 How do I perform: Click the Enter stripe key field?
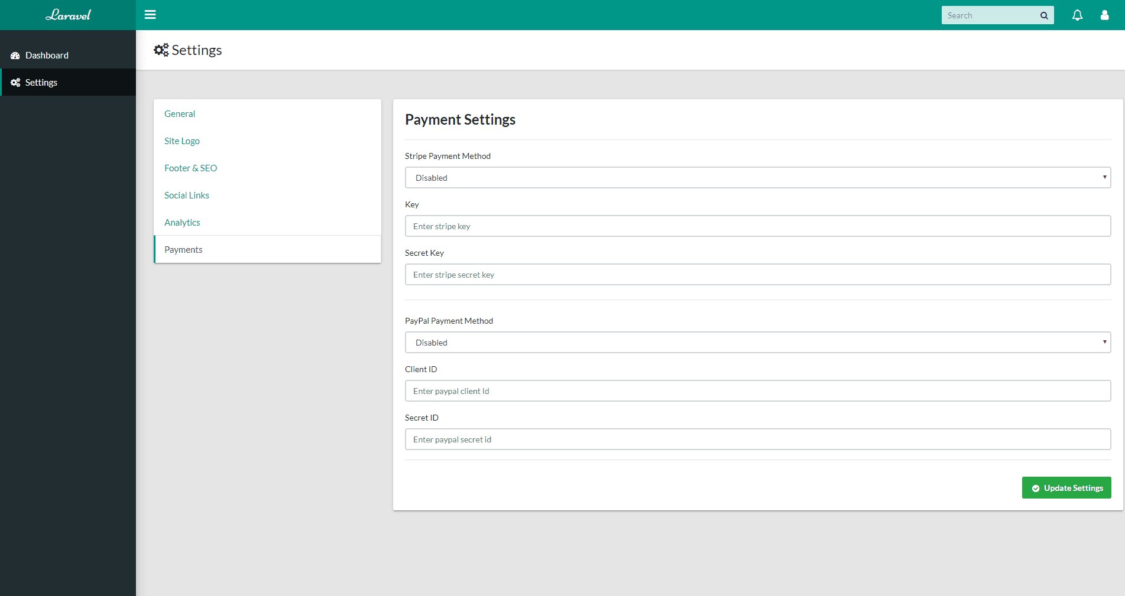[758, 226]
